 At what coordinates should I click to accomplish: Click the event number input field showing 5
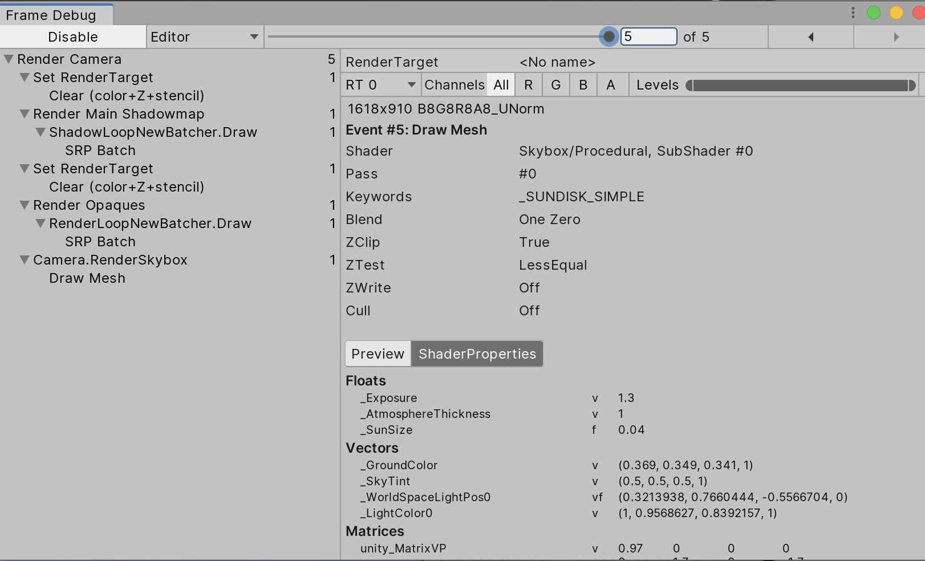pyautogui.click(x=648, y=36)
